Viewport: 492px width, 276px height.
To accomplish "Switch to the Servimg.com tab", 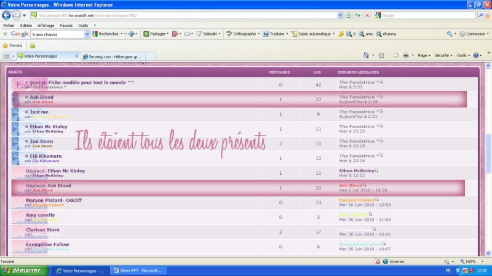I will pyautogui.click(x=113, y=56).
